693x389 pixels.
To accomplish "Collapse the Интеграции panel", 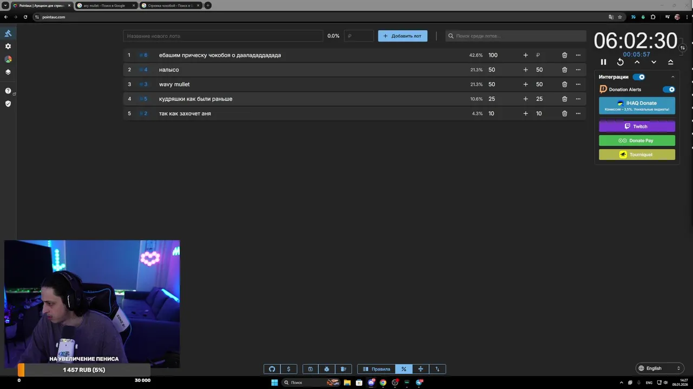I will click(x=673, y=77).
